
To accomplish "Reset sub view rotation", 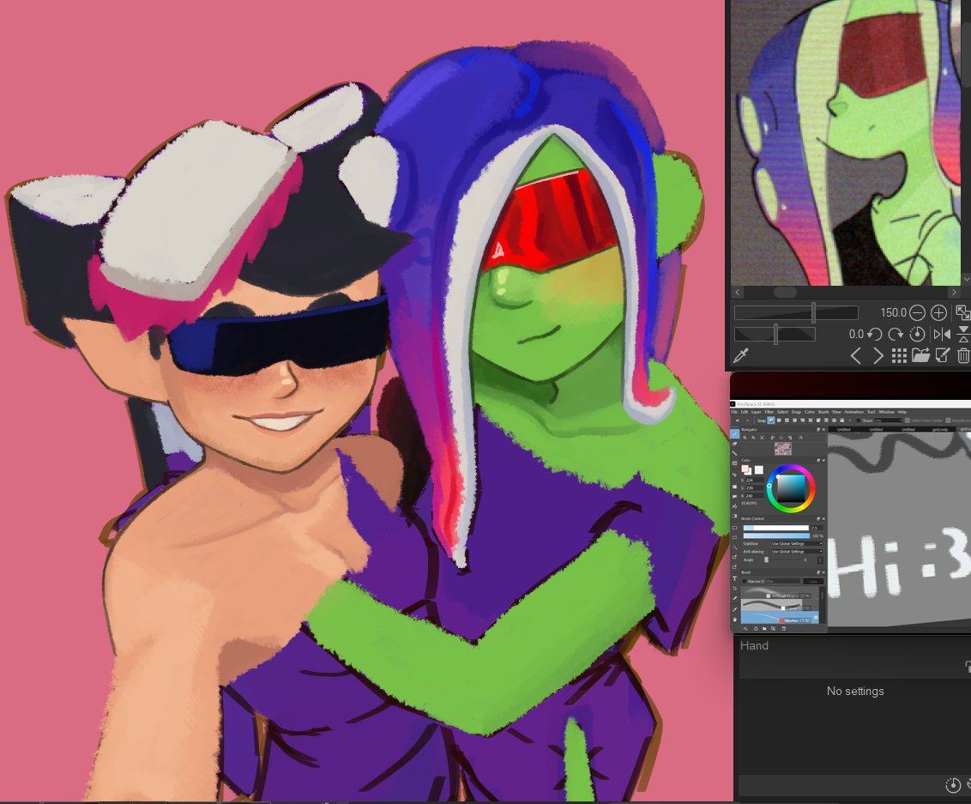I will (x=917, y=335).
